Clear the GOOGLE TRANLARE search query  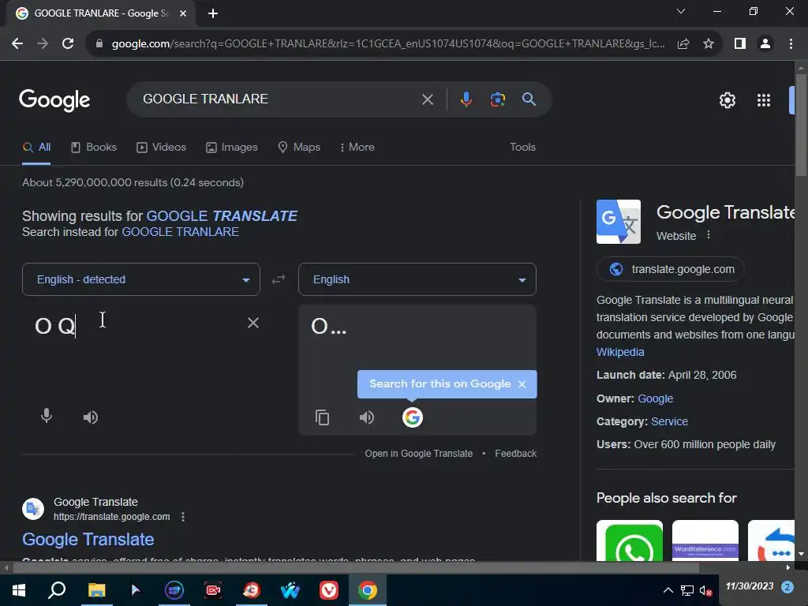point(427,99)
